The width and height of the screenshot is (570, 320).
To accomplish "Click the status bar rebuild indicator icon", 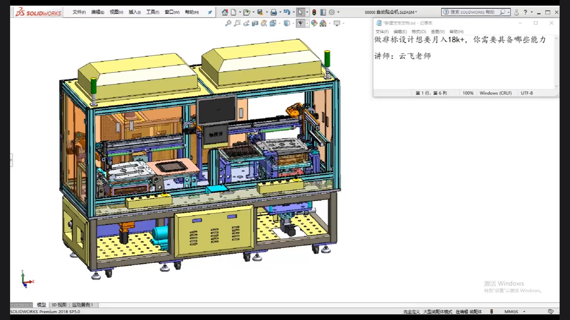I will [492, 311].
